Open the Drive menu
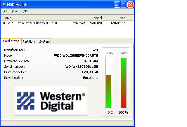Viewport: 187px width, 127px height. tap(14, 11)
